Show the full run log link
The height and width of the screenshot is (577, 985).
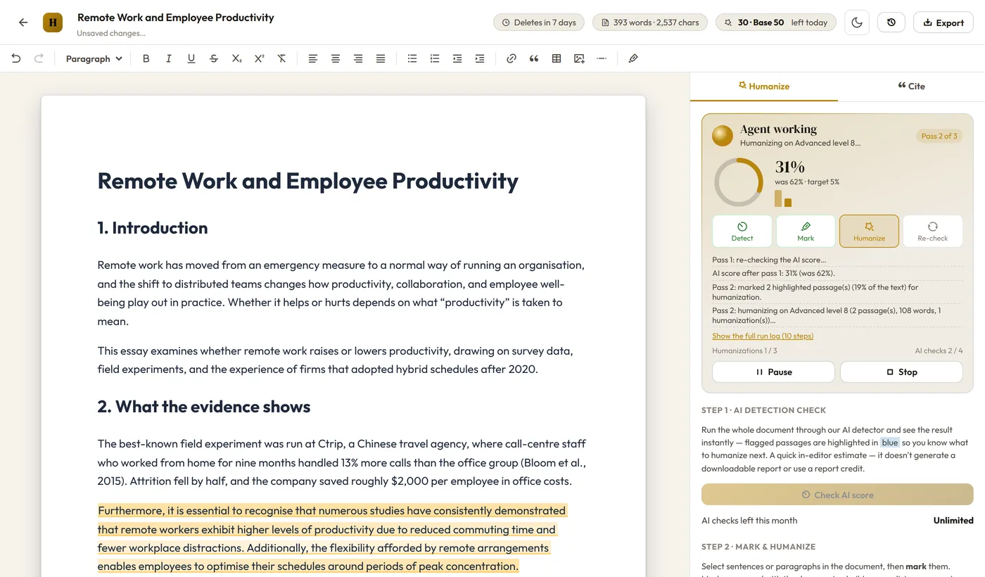pos(763,336)
